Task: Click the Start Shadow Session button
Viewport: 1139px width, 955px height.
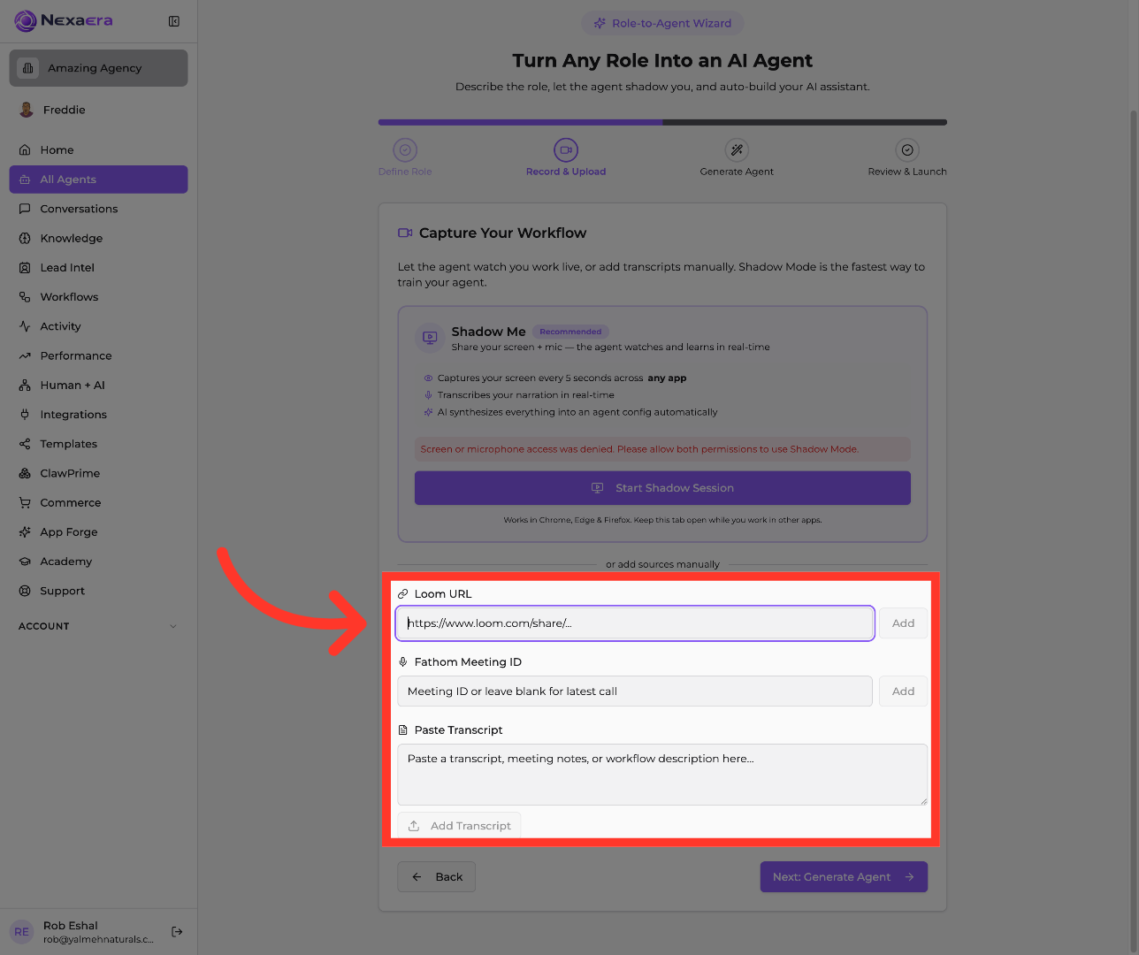Action: point(662,488)
